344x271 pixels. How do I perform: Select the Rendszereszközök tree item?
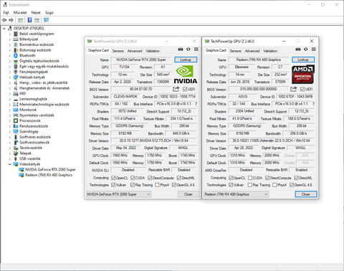[34, 126]
